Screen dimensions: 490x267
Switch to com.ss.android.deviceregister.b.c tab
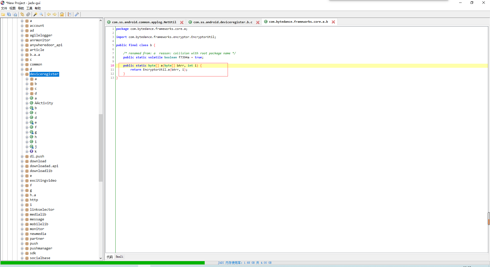click(223, 22)
